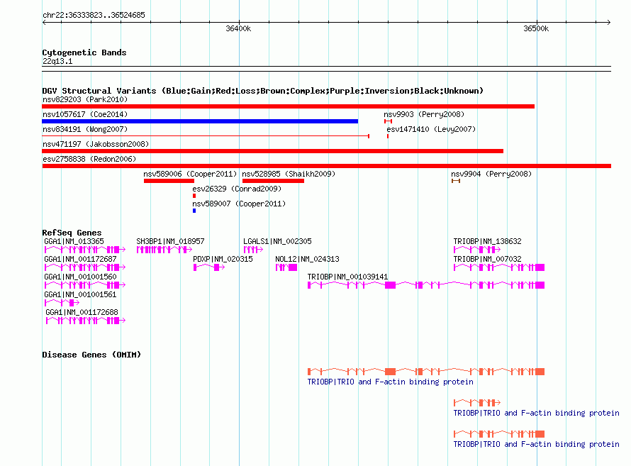Click the nsv589006 (Cooper2011) label

coord(190,174)
